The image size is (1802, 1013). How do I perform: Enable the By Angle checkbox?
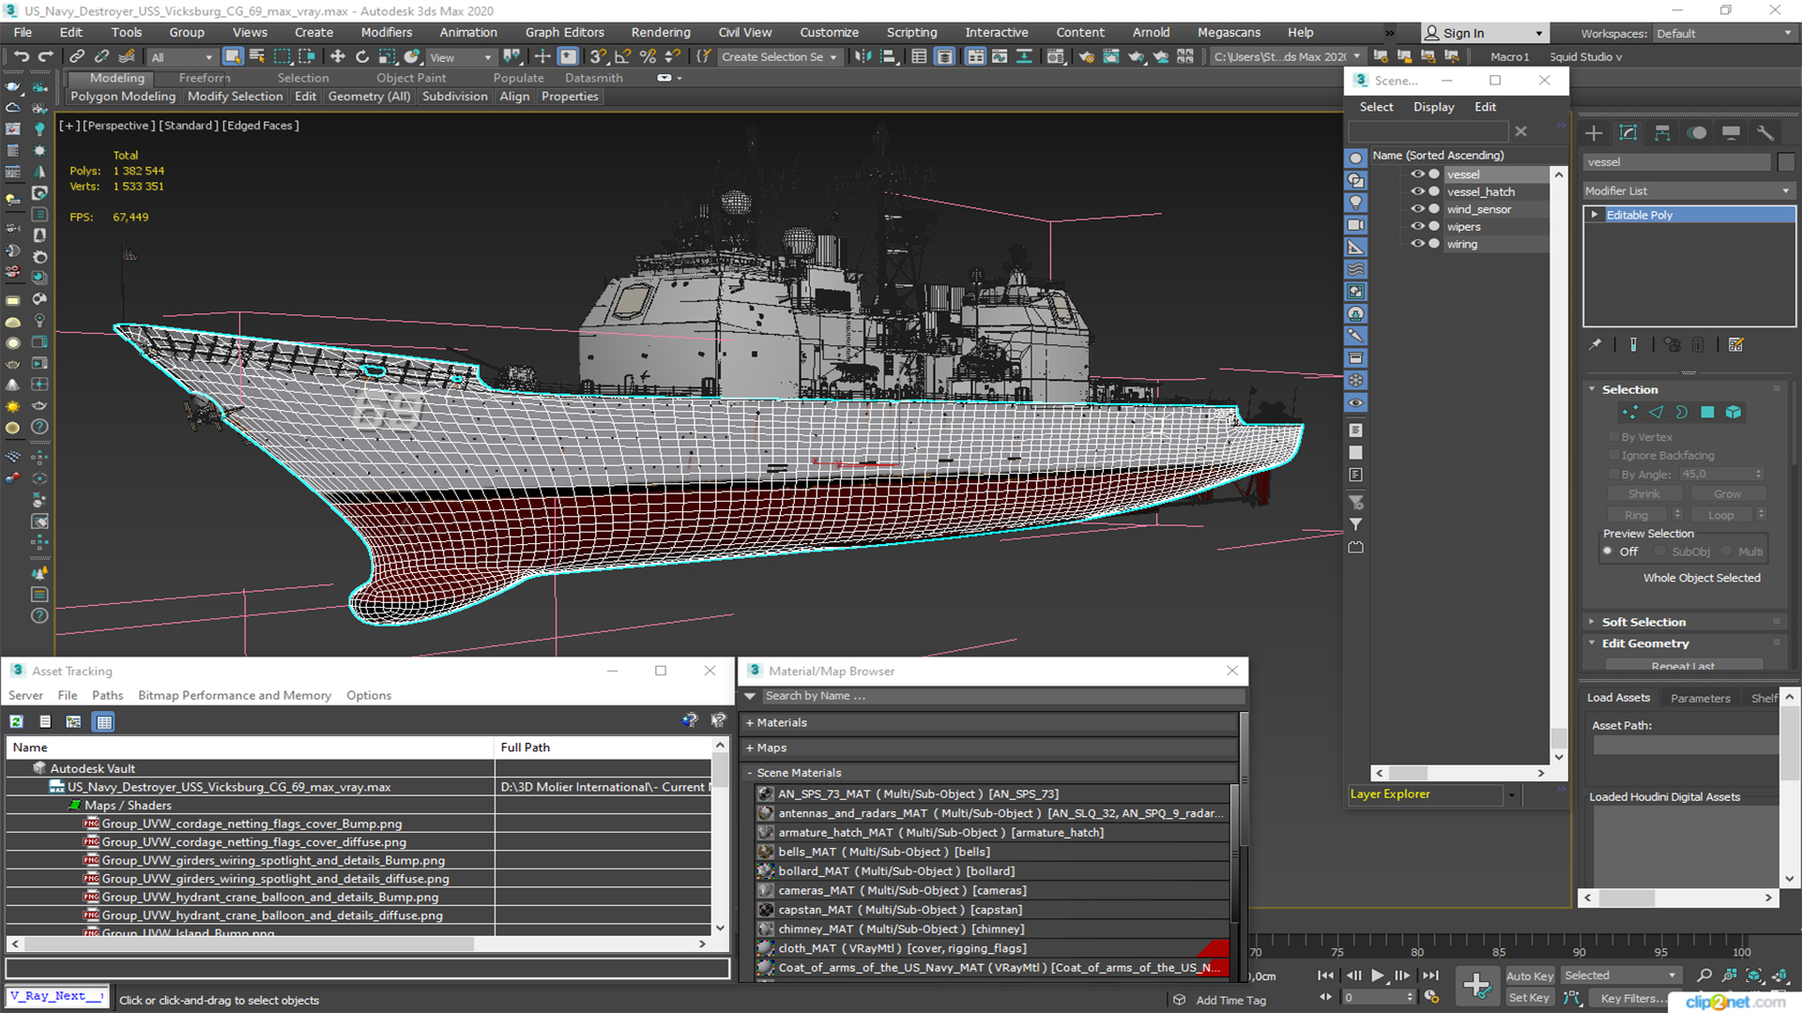(x=1614, y=475)
